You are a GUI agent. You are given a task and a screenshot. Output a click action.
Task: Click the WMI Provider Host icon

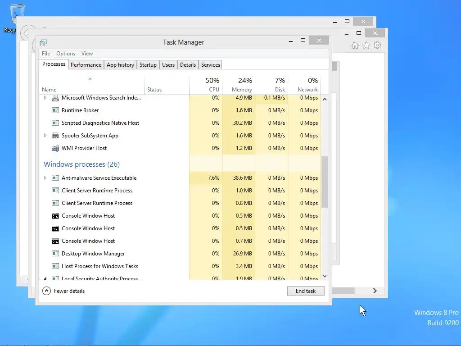[x=55, y=148]
